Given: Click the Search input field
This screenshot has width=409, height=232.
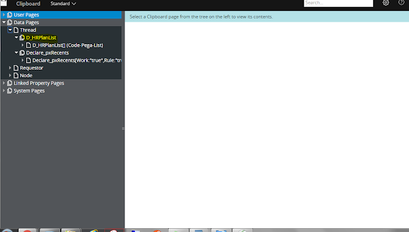Looking at the screenshot, I should 338,3.
